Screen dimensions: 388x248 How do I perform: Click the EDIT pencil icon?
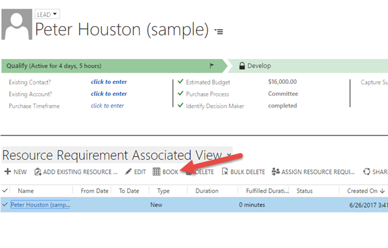128,172
